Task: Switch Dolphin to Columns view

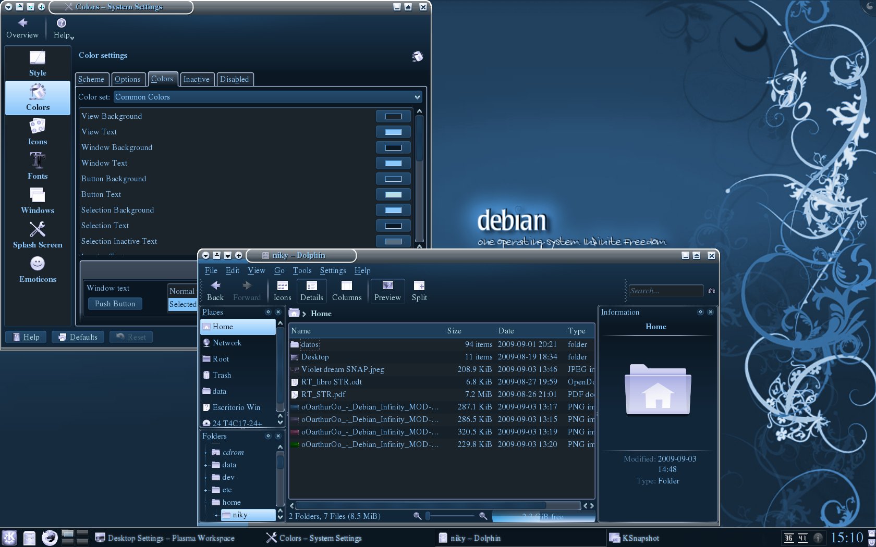Action: (347, 290)
